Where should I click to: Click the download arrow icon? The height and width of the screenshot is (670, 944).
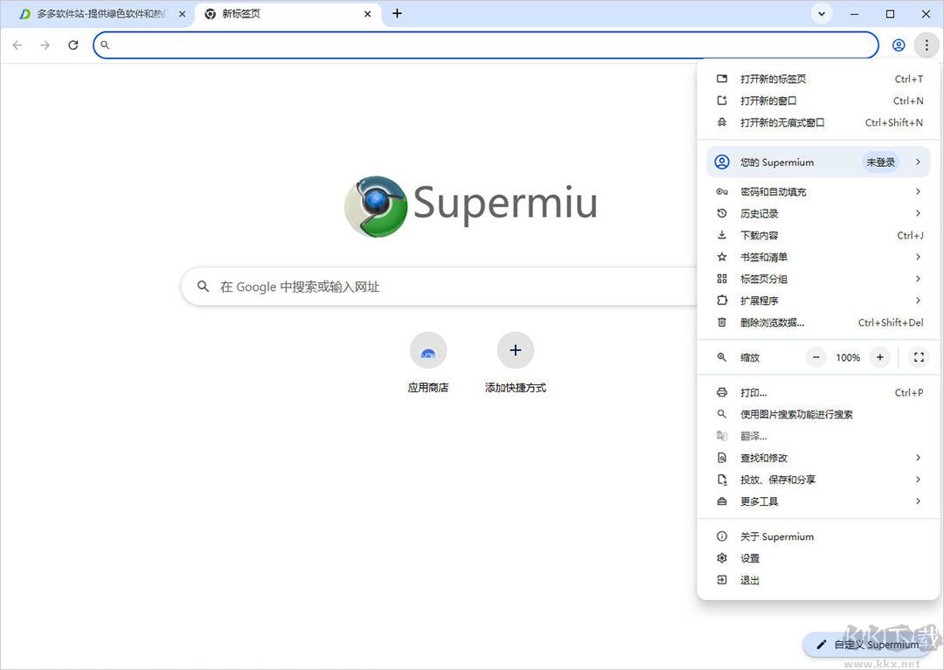(x=722, y=235)
